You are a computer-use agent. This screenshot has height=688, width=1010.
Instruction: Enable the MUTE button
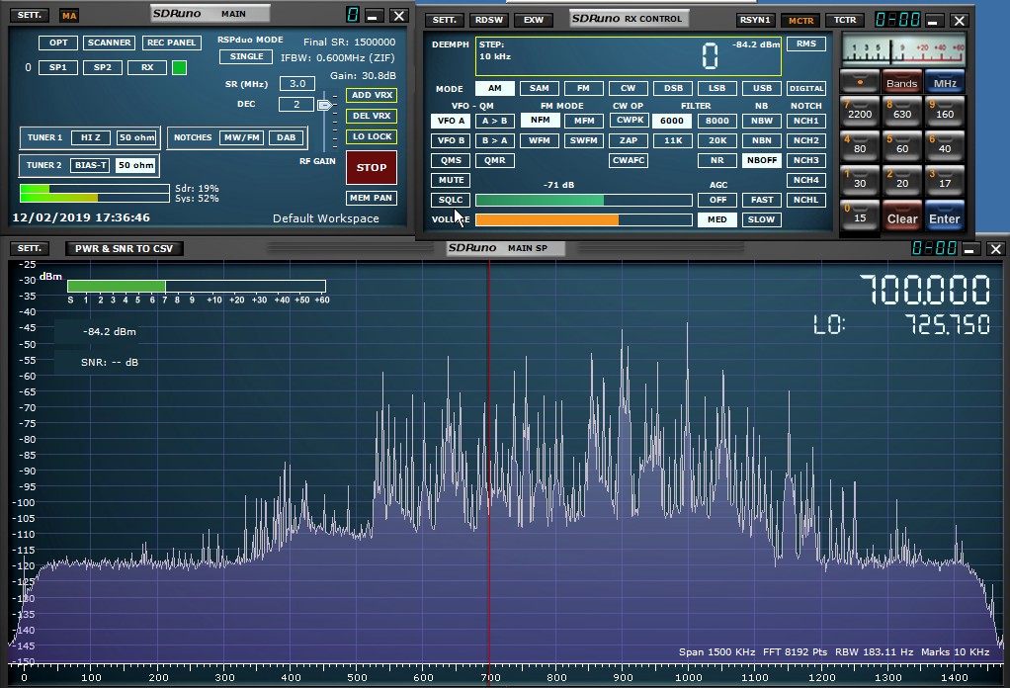[451, 180]
